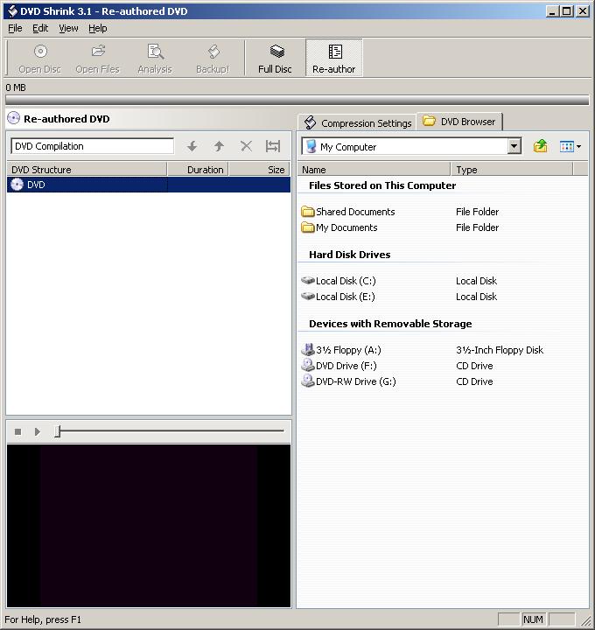Open the view style dropdown button
Image resolution: width=595 pixels, height=630 pixels.
[x=570, y=147]
